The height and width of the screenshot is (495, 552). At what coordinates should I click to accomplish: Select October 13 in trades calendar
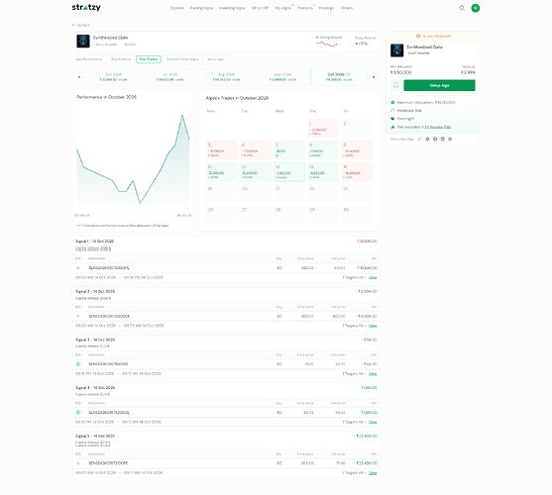pyautogui.click(x=256, y=171)
